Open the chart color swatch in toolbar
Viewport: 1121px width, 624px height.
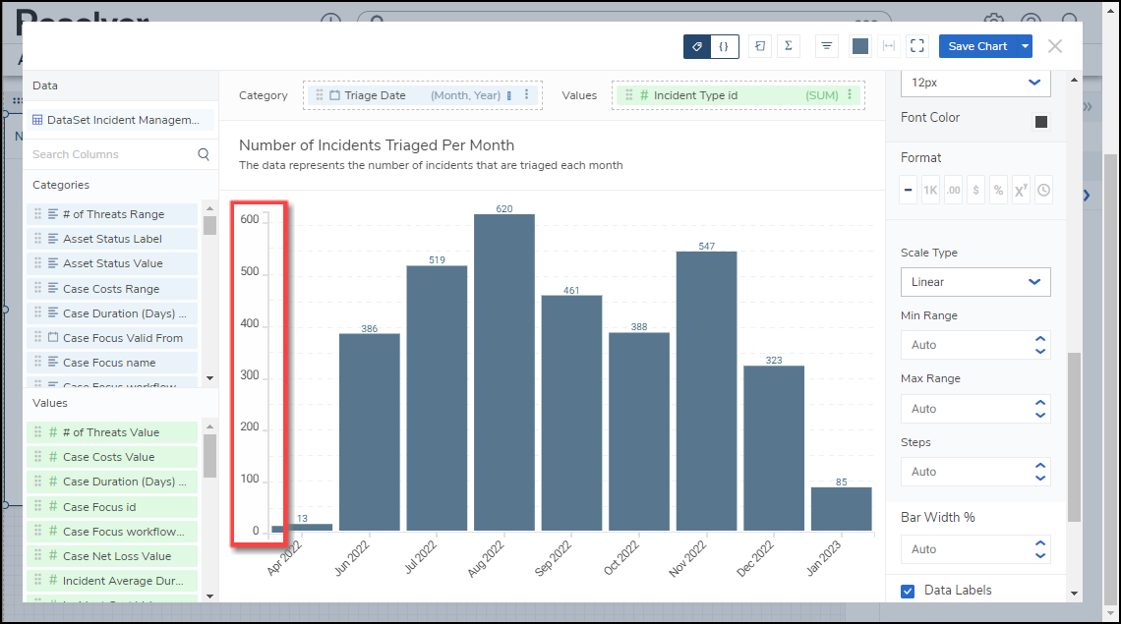point(860,46)
